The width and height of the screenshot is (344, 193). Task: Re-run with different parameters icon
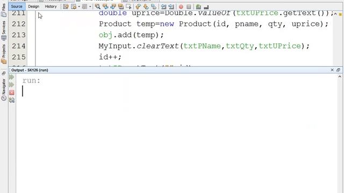coord(12,85)
